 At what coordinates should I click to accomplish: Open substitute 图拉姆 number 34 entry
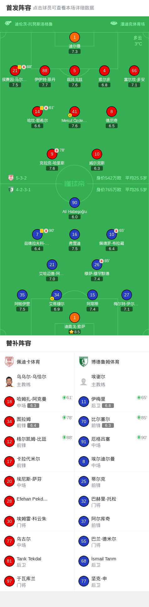pyautogui.click(x=37, y=422)
